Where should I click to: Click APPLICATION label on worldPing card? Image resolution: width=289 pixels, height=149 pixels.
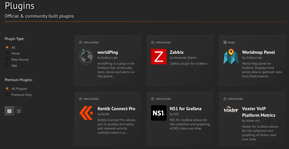(91, 43)
